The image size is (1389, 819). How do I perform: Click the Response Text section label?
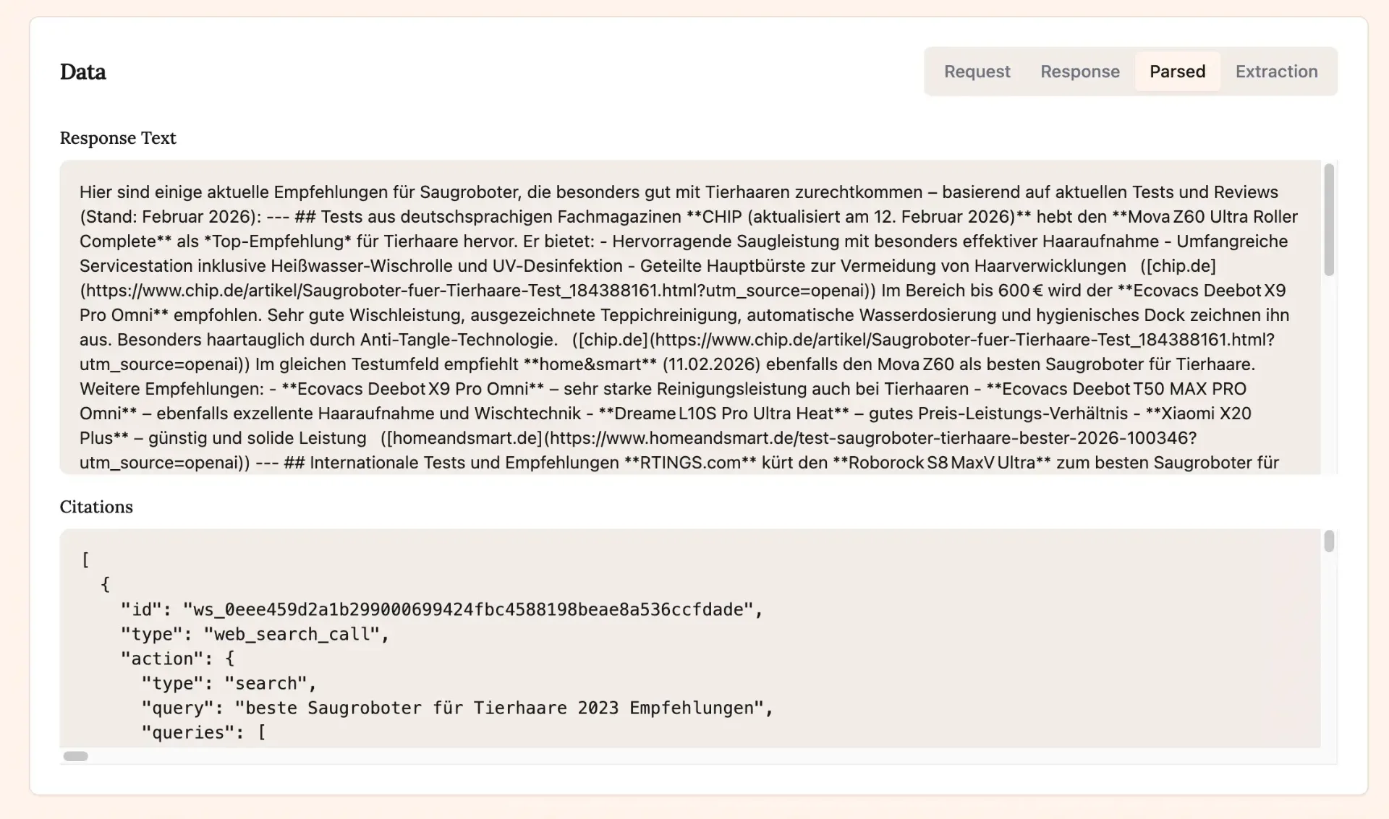tap(118, 138)
